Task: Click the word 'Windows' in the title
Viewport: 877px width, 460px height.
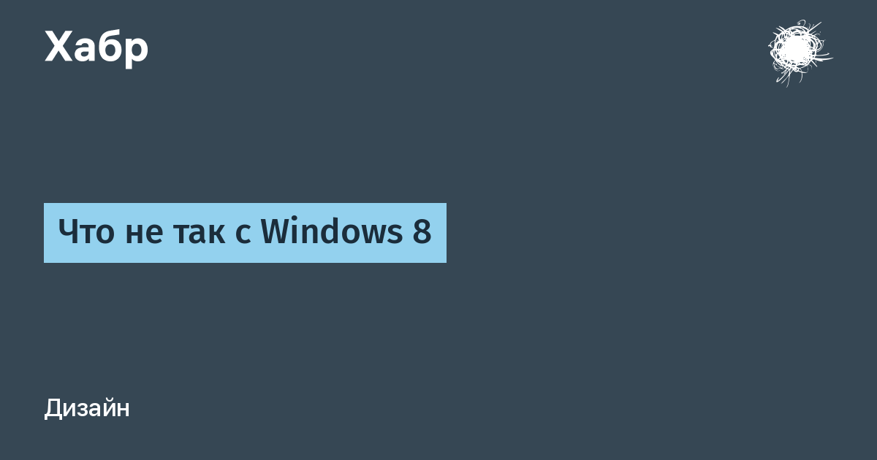Action: pos(327,233)
